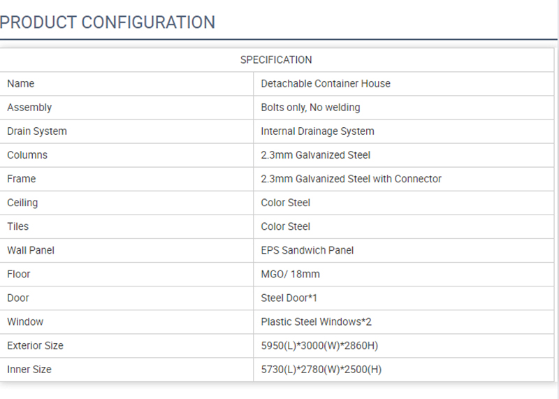This screenshot has width=559, height=399.
Task: Click the Steel Door*1 cell
Action: (x=289, y=298)
